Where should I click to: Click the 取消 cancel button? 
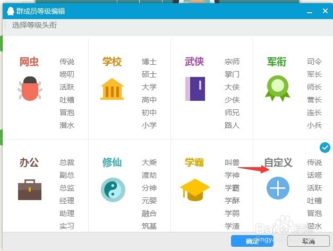309,241
